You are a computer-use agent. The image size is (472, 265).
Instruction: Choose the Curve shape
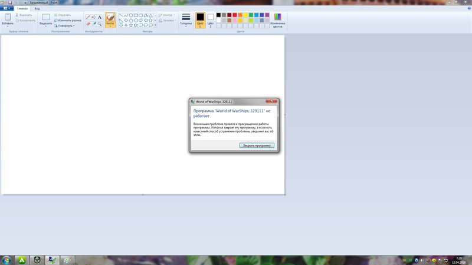coord(126,15)
